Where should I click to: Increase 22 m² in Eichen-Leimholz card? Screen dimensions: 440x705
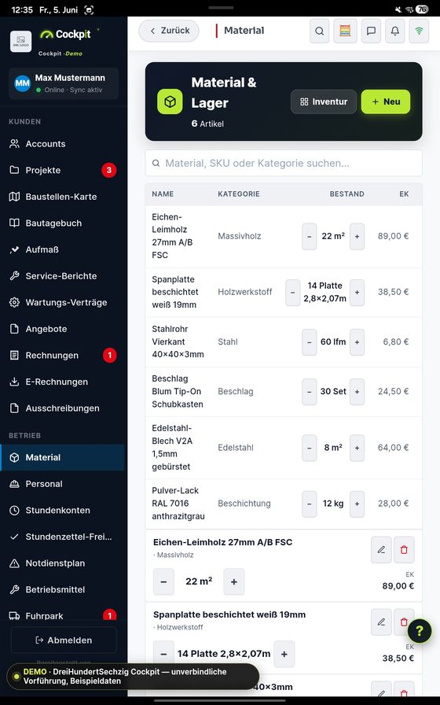pos(234,581)
